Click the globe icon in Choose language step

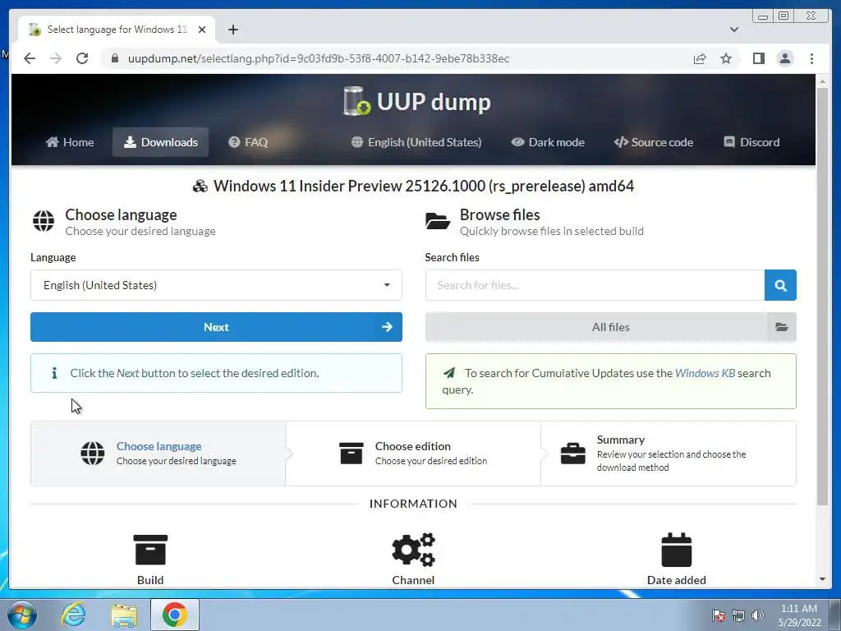pyautogui.click(x=93, y=454)
